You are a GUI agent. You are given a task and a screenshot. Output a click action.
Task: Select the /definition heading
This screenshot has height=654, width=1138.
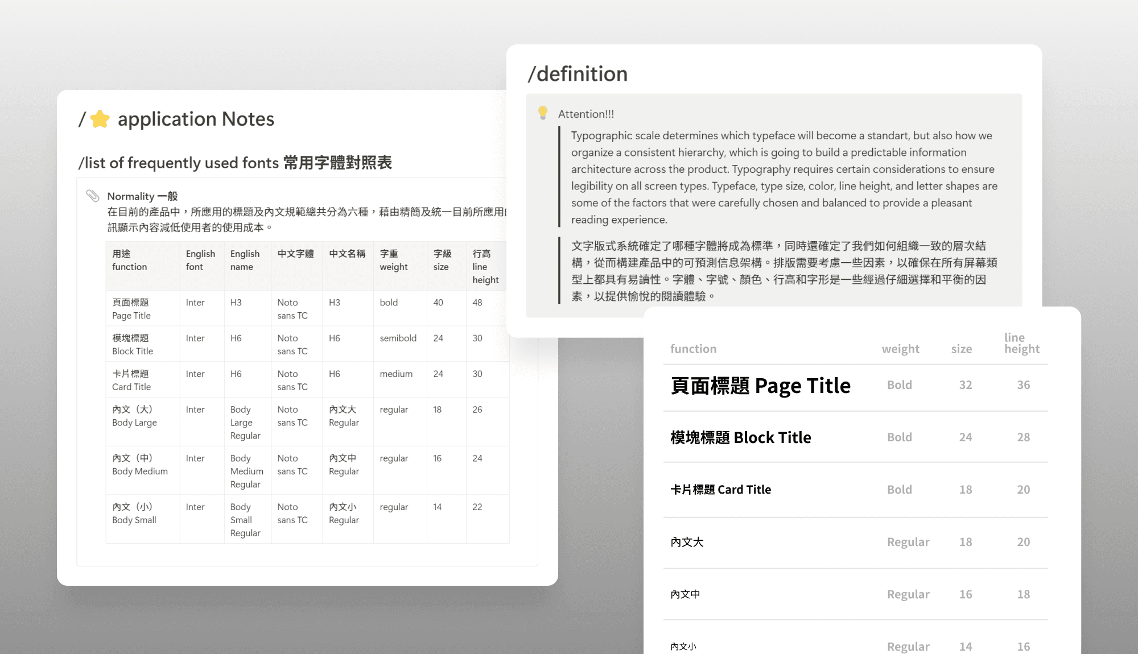point(578,74)
